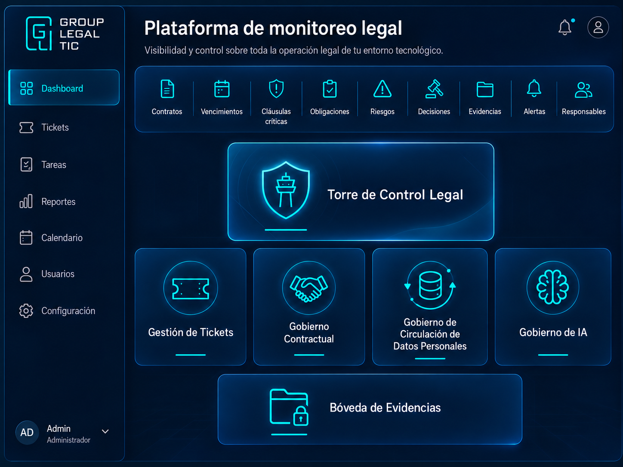Open the Torre de Control Legal card
The height and width of the screenshot is (467, 623).
click(x=361, y=192)
